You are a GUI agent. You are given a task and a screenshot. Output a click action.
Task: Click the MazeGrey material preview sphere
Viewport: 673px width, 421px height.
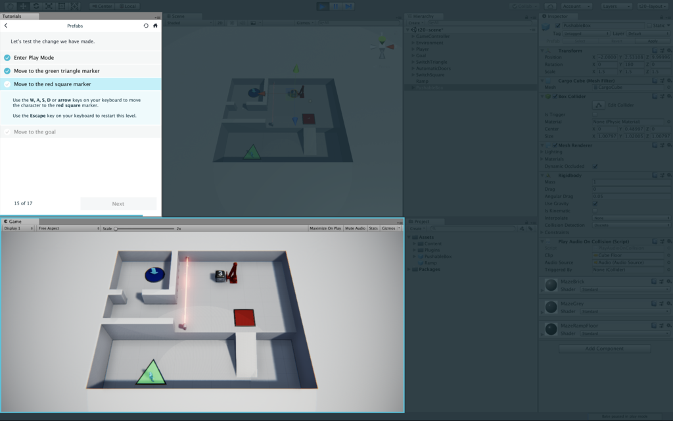point(551,307)
